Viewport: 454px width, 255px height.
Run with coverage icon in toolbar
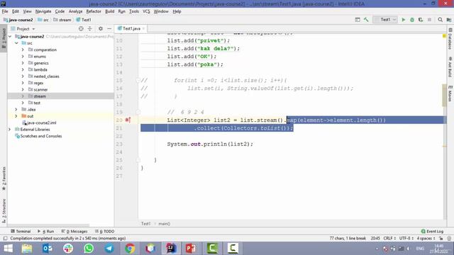tap(421, 20)
